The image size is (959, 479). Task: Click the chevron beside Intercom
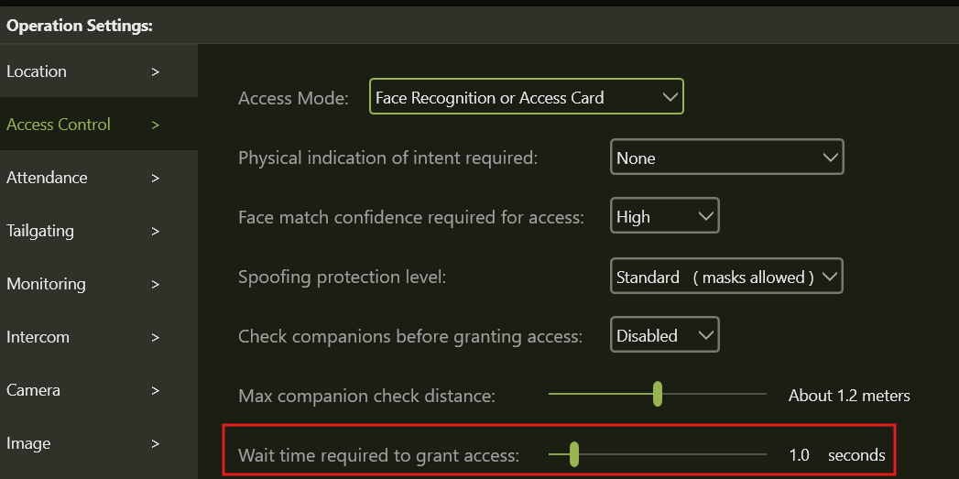pos(156,337)
